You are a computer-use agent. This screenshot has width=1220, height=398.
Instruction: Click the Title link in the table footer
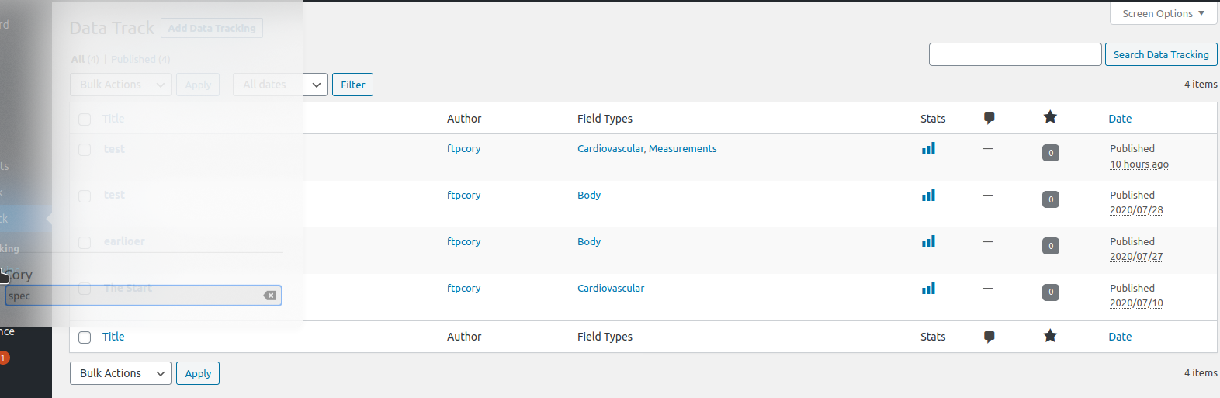113,337
